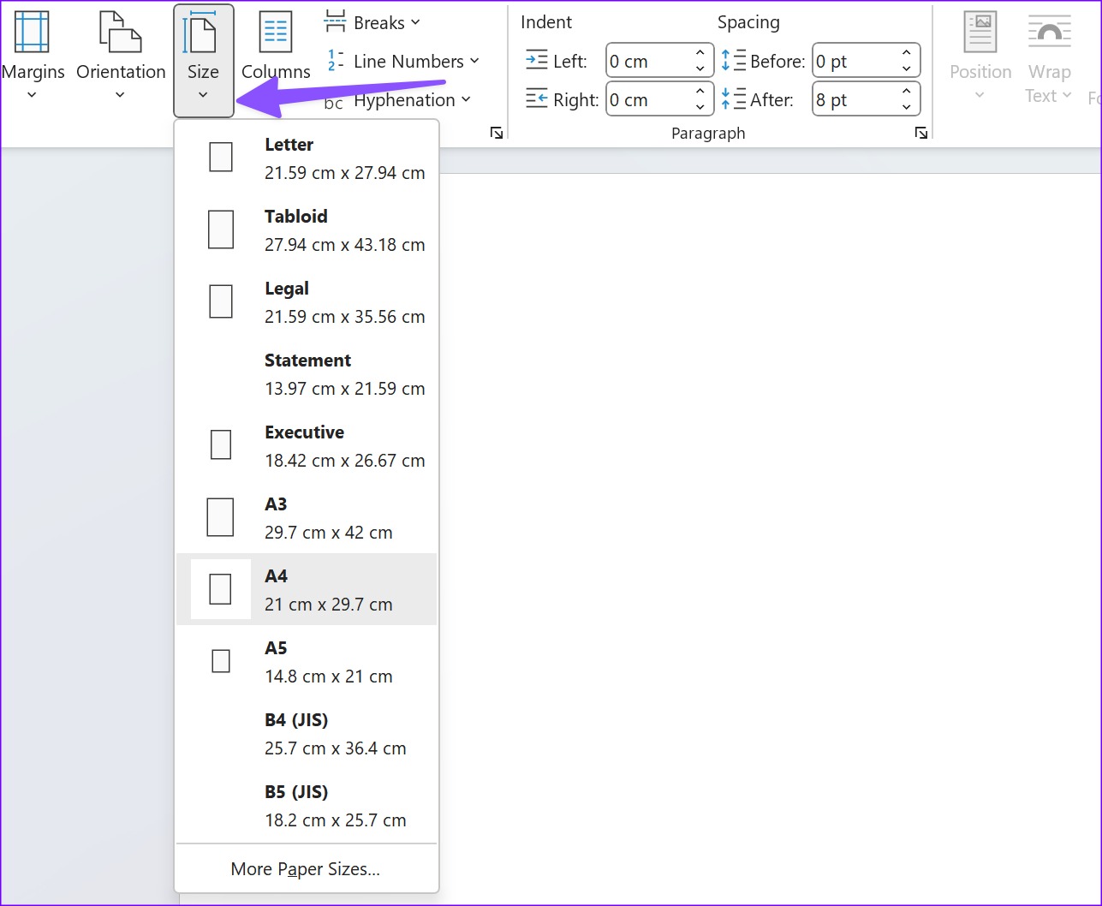Click the A5 page thumbnail icon
This screenshot has height=906, width=1102.
point(221,661)
